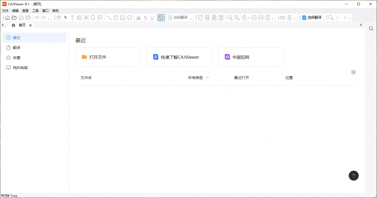Open the 查看 menu
Screen dimensions: 377x198
point(25,11)
